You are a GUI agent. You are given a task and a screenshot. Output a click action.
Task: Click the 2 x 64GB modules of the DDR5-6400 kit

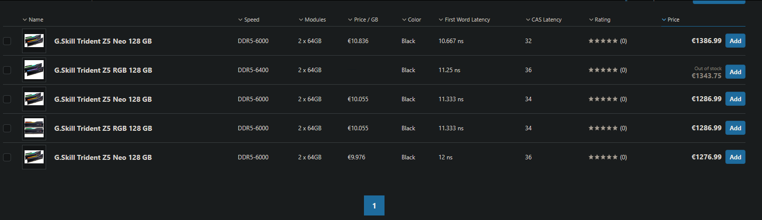310,70
